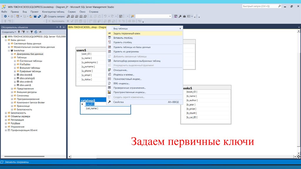
Task: Click the navigate Back arrow icon
Action: (5, 16)
